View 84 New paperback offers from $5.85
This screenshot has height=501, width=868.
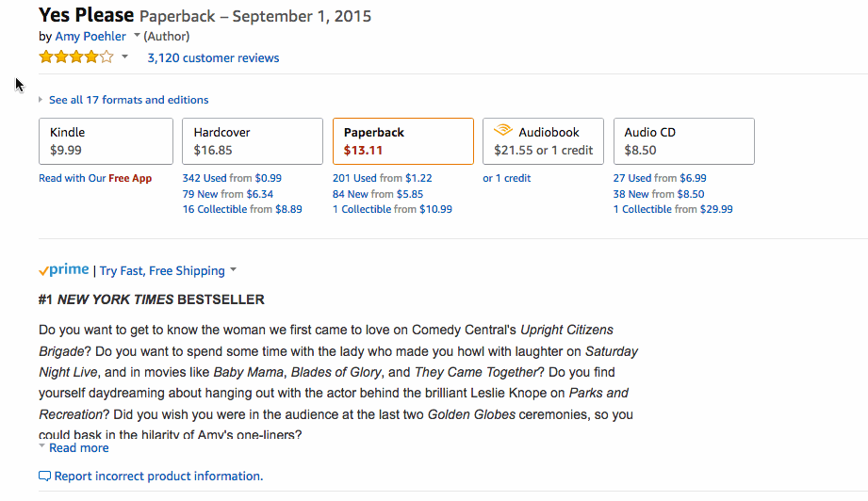[378, 194]
